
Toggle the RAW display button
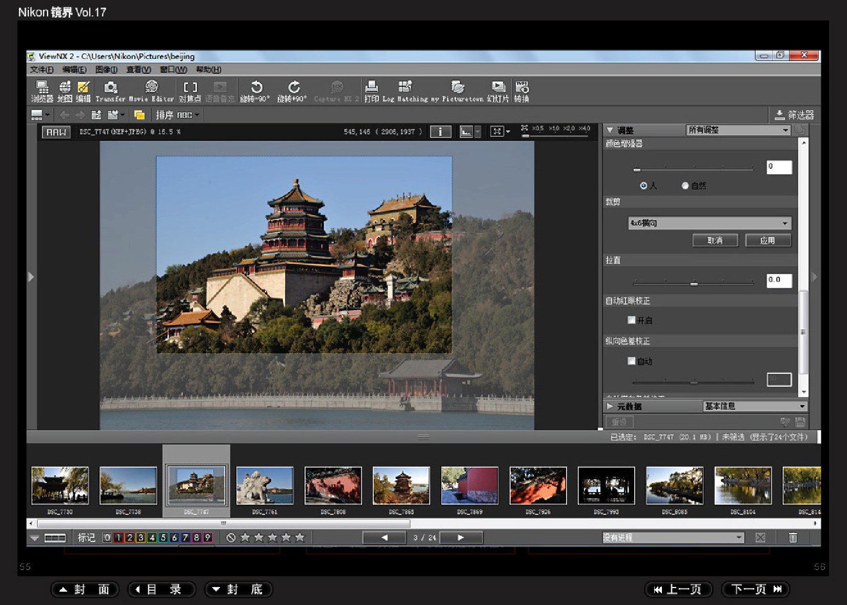tap(56, 132)
